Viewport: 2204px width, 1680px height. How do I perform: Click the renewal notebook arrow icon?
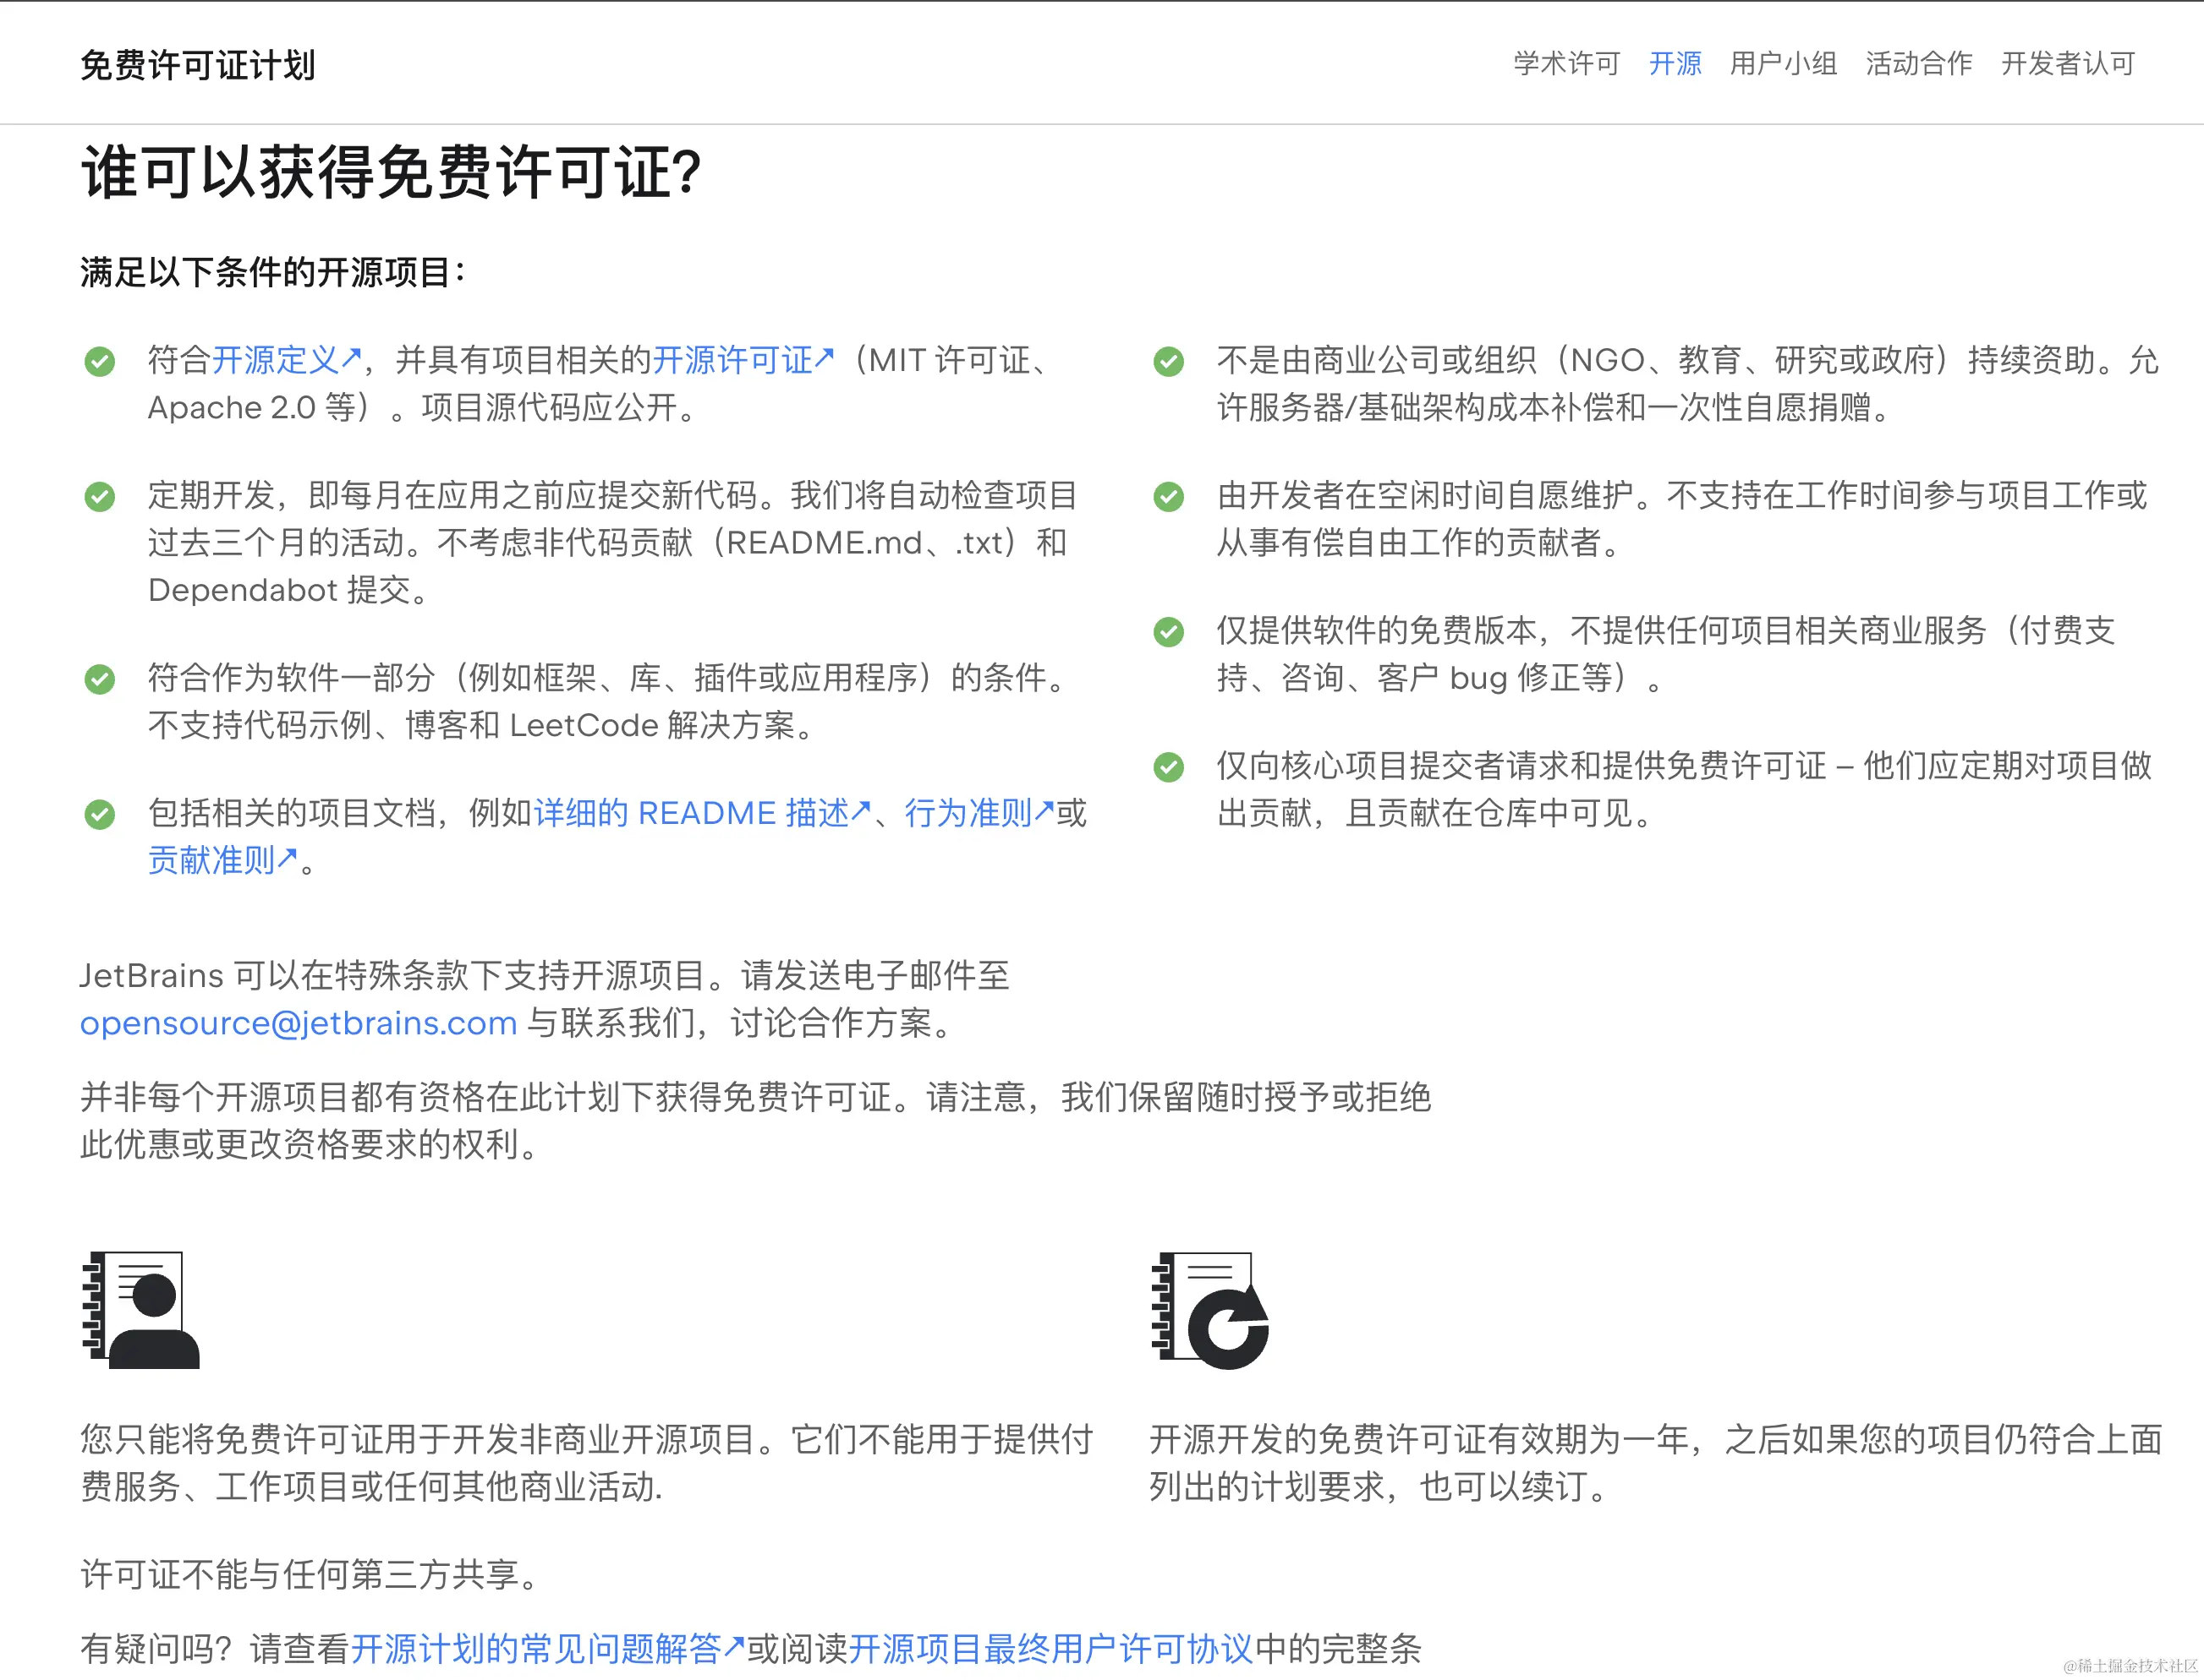tap(1210, 1309)
